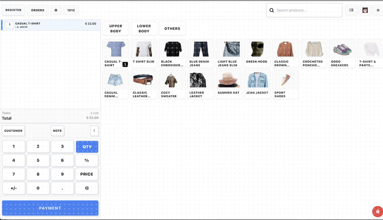Click the Payment button
Image resolution: width=383 pixels, height=220 pixels.
[50, 208]
